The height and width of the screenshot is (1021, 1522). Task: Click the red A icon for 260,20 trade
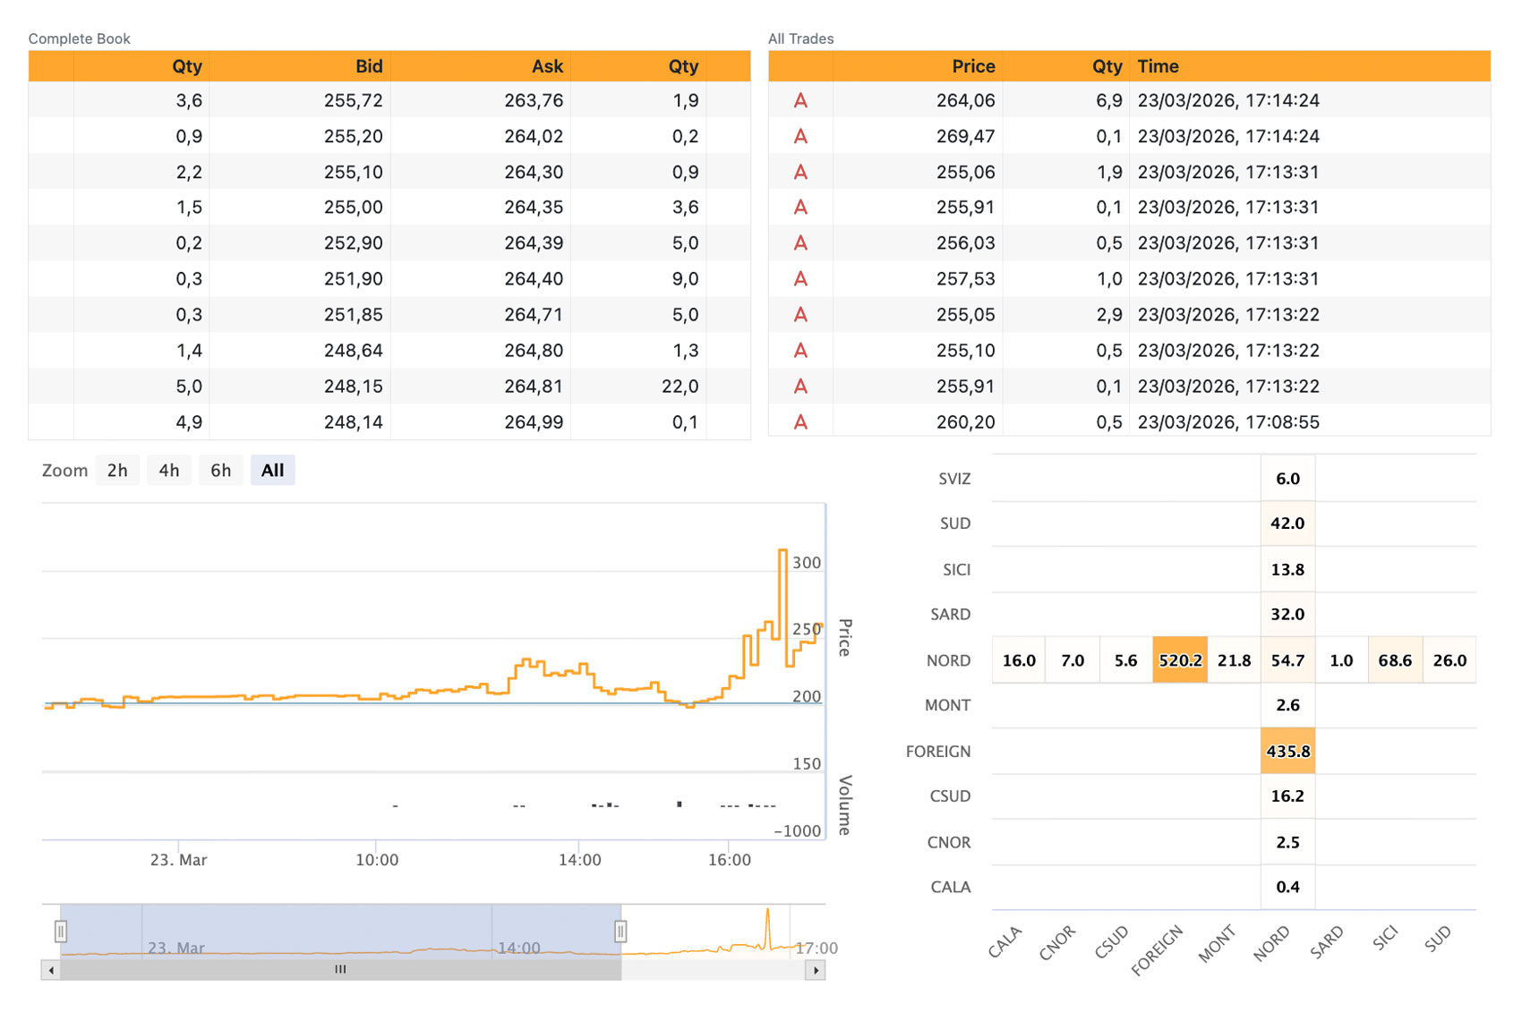[x=800, y=422]
